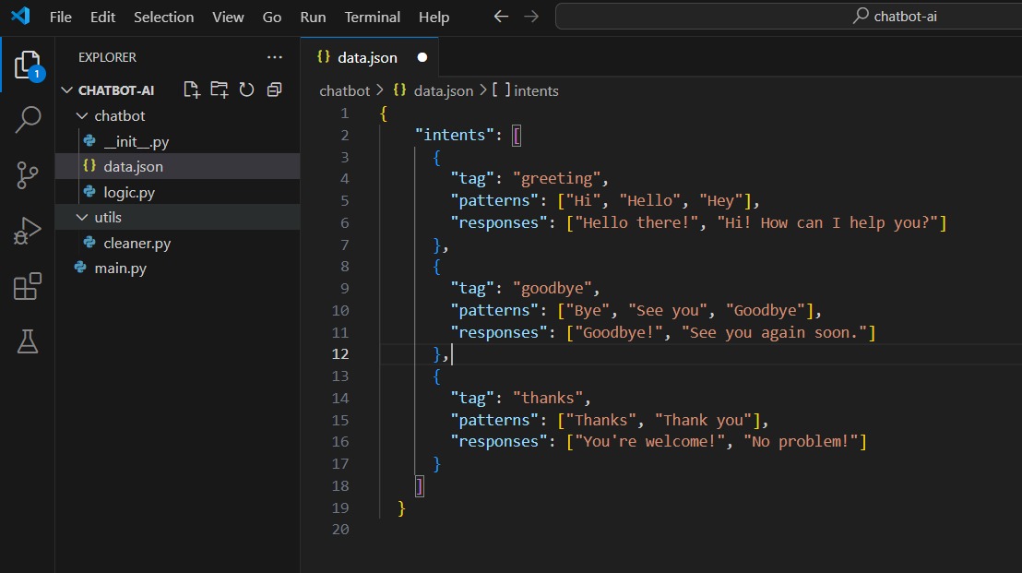Screen dimensions: 1022x573
Task: Click the "intents" key on line 2
Action: [x=455, y=135]
